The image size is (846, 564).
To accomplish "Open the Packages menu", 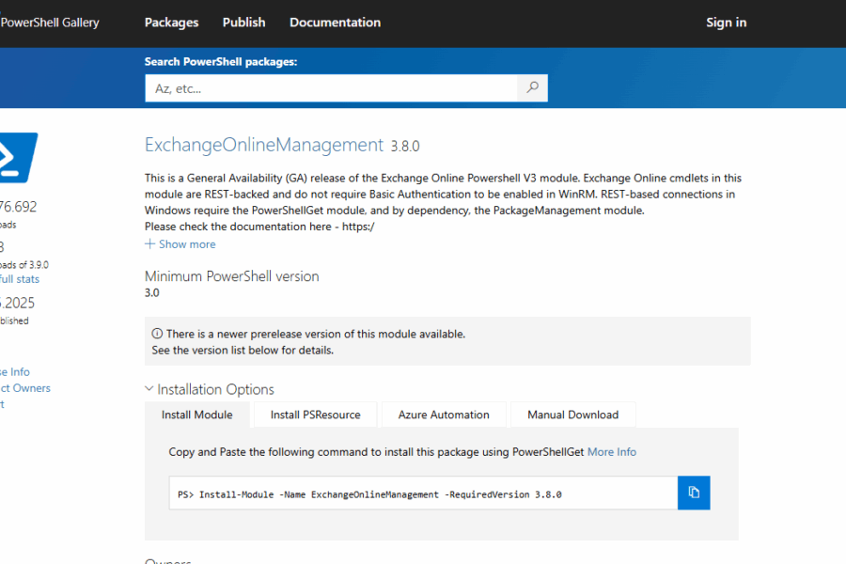I will (172, 23).
